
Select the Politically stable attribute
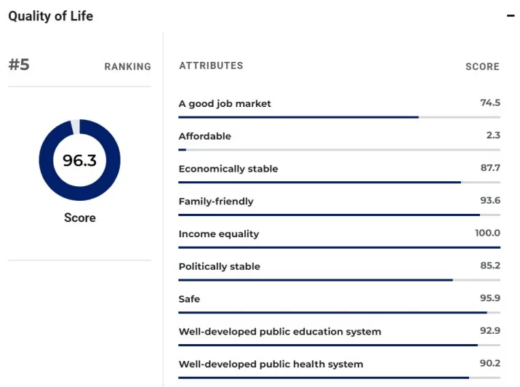219,266
